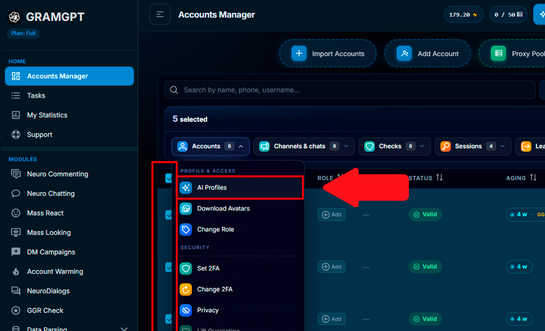Screen dimensions: 545x331
Task: Open Accounts Manager in sidebar
Action: tap(69, 76)
